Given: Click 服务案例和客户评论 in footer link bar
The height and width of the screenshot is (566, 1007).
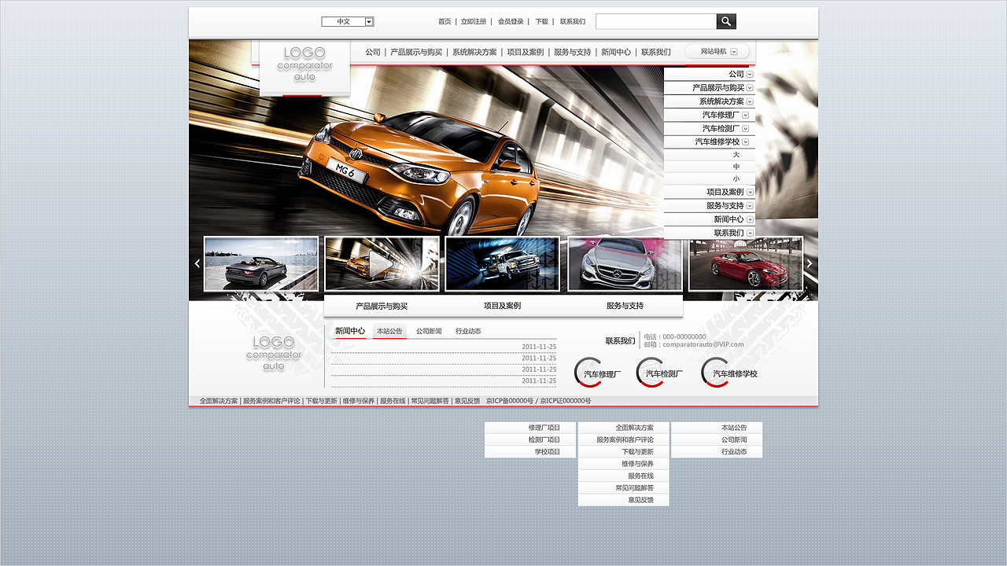Looking at the screenshot, I should coord(271,401).
